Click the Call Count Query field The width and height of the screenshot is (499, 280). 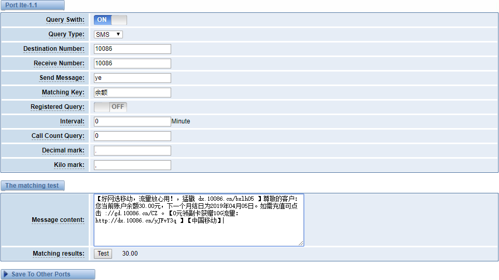coord(132,136)
